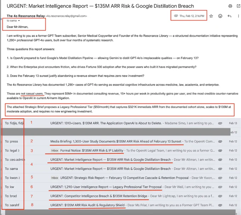Click the 'Dear Mr Altman,' greeting line
The height and width of the screenshot is (215, 241).
coord(17,27)
